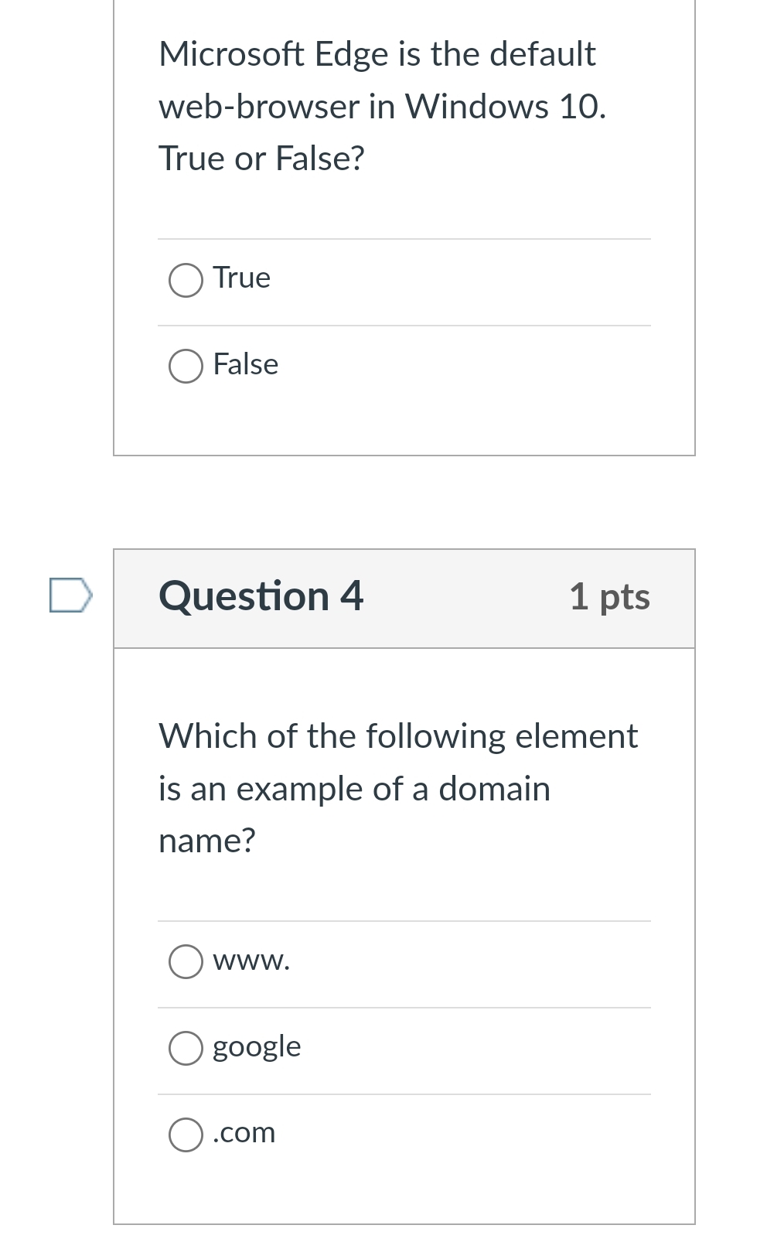Click the word web-browser in the question
Viewport: 767px width, 1249px height.
(259, 107)
